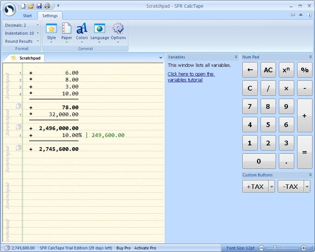Screen dimensions: 315x252
Task: Pin the Num Pad panel
Action: pyautogui.click(x=310, y=57)
